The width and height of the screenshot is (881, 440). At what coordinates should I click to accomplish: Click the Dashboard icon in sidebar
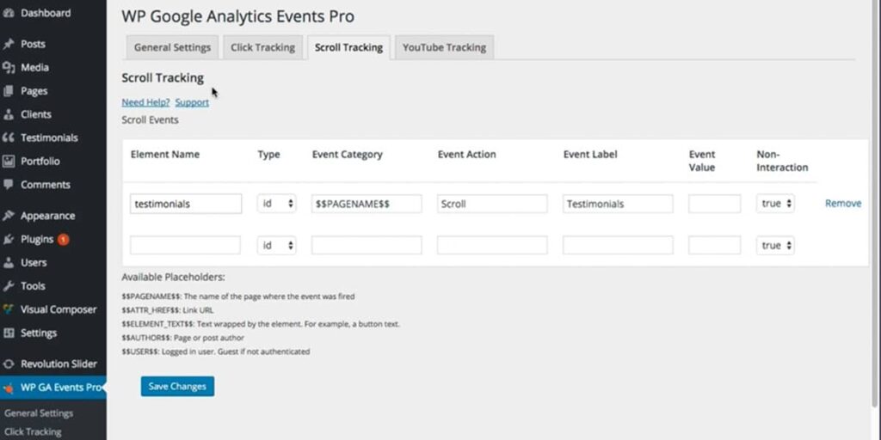9,13
